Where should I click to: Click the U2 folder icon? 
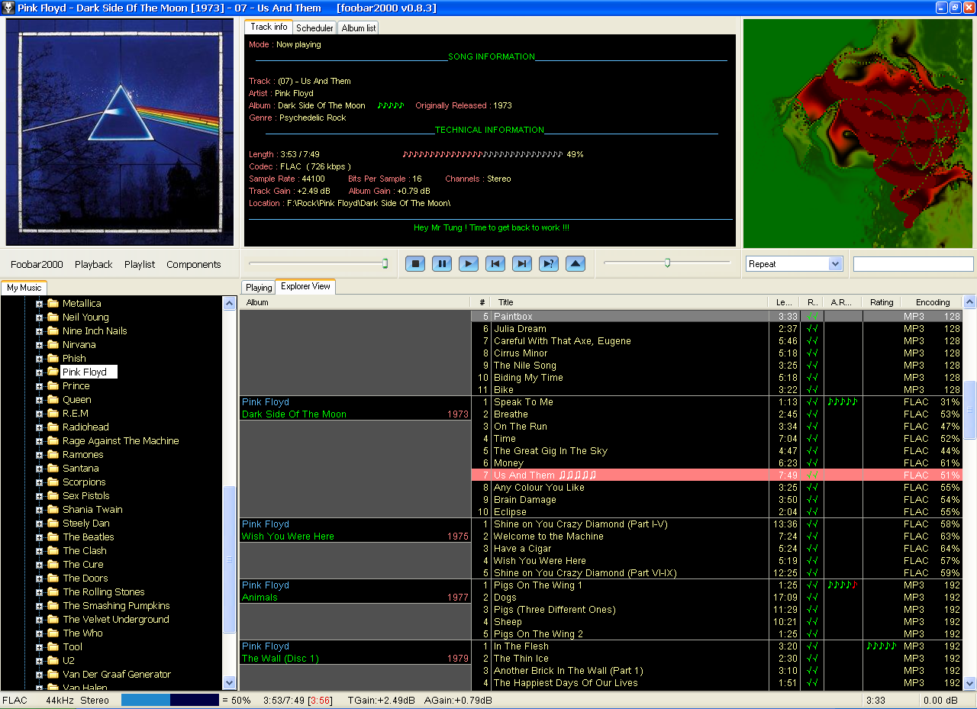(53, 660)
